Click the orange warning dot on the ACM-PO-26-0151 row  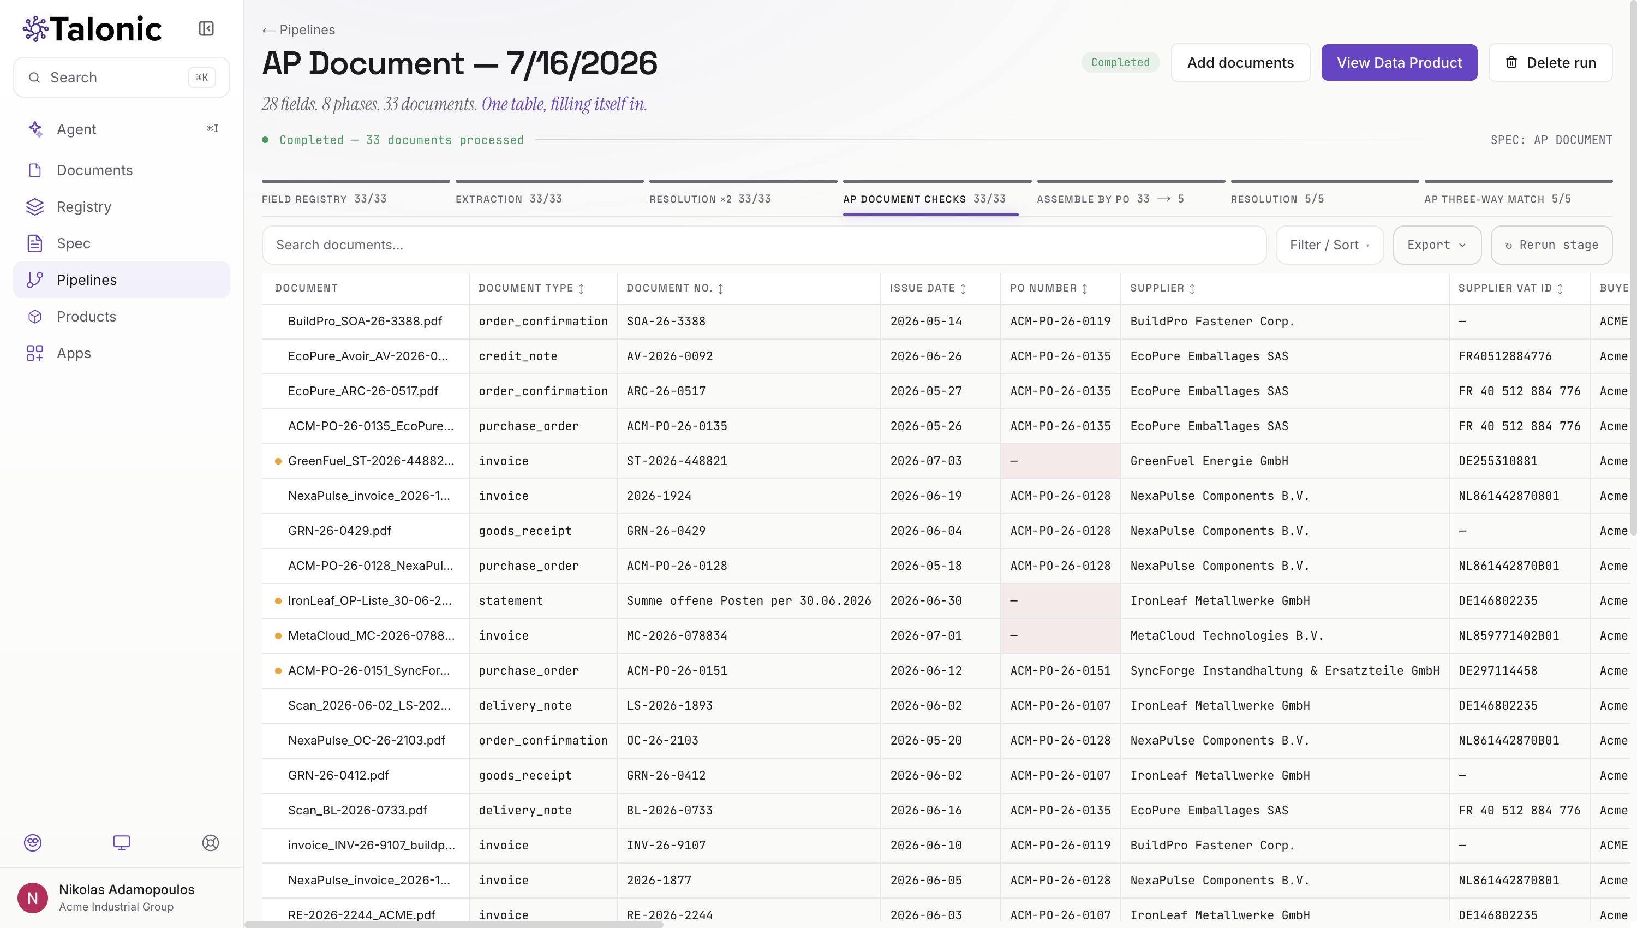tap(278, 671)
